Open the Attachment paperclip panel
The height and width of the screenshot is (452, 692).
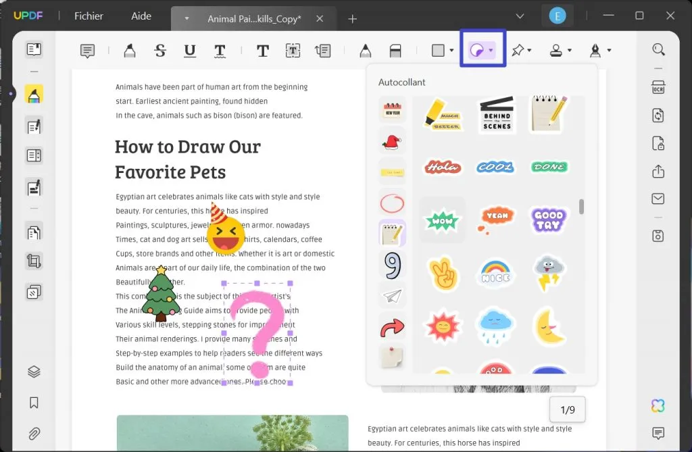(x=34, y=434)
